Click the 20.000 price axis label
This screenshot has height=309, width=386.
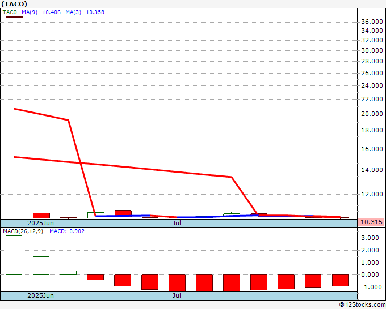tap(372, 114)
